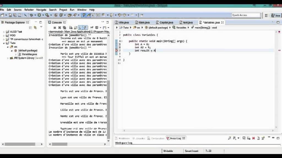The width and height of the screenshot is (282, 158).
Task: Click Remove All Terminated Launches icon
Action: point(64,28)
